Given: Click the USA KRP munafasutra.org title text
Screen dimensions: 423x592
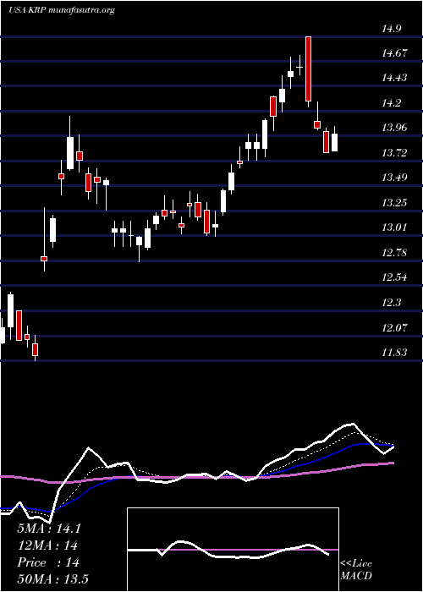Looking at the screenshot, I should (61, 10).
